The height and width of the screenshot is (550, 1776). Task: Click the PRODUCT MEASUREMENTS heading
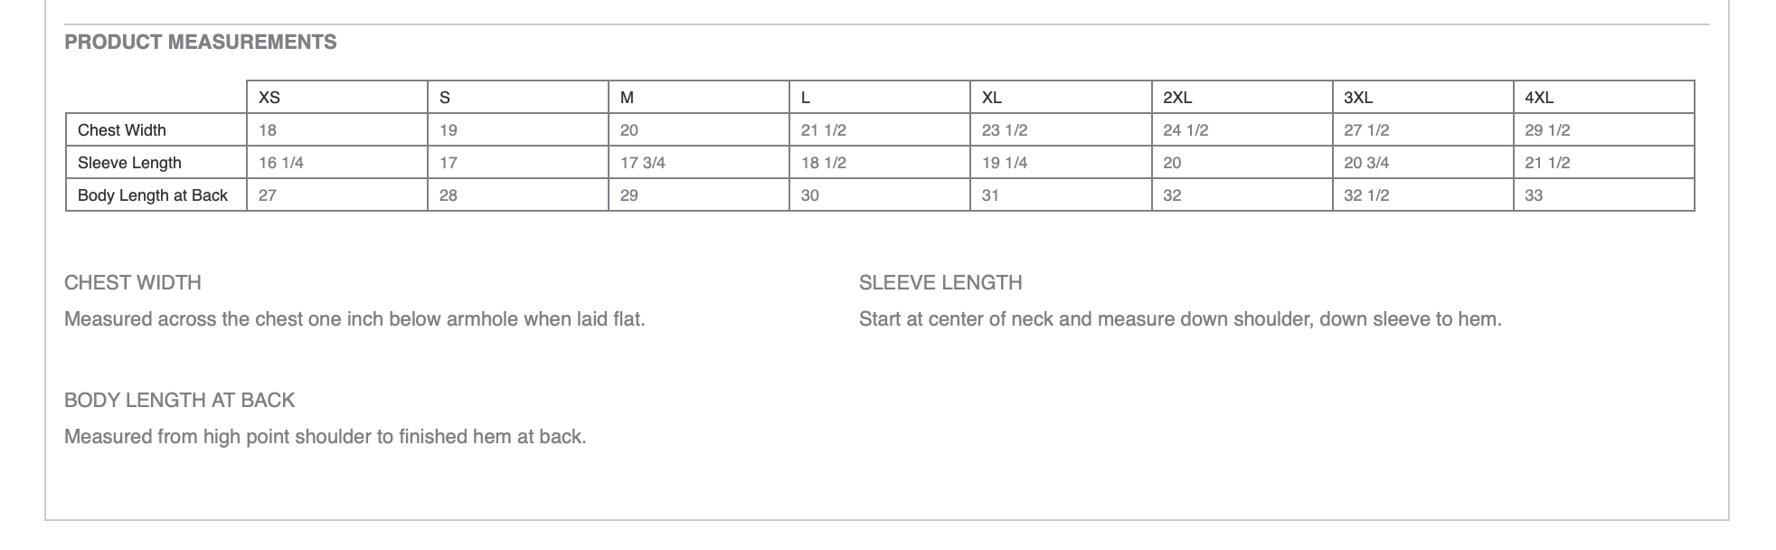click(200, 42)
